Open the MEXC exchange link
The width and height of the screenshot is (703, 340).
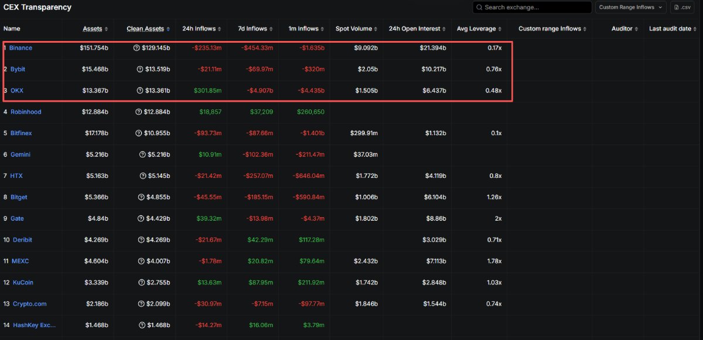[21, 261]
